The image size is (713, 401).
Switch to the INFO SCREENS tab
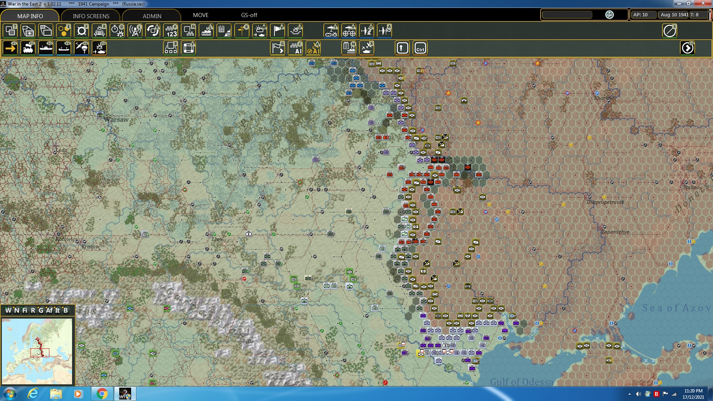[91, 16]
